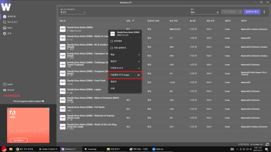This screenshot has height=152, width=271.
Task: Sort by the 최신 버전 column header
Action: click(x=173, y=21)
